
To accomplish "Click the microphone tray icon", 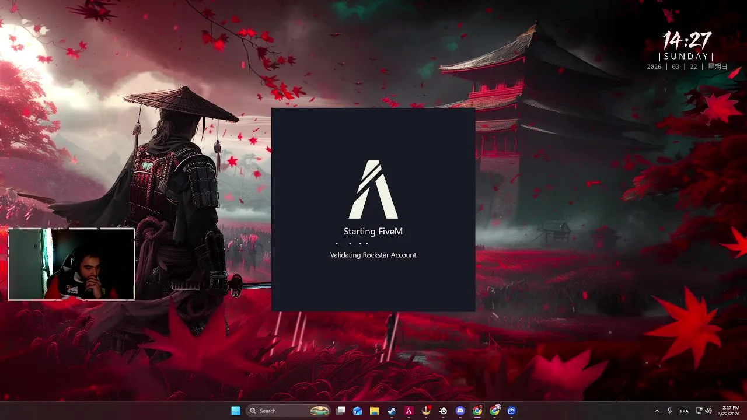I will (x=669, y=411).
